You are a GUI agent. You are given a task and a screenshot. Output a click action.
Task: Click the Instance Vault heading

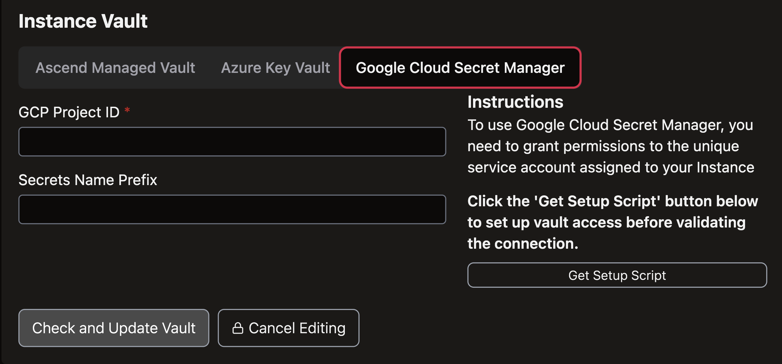click(83, 21)
